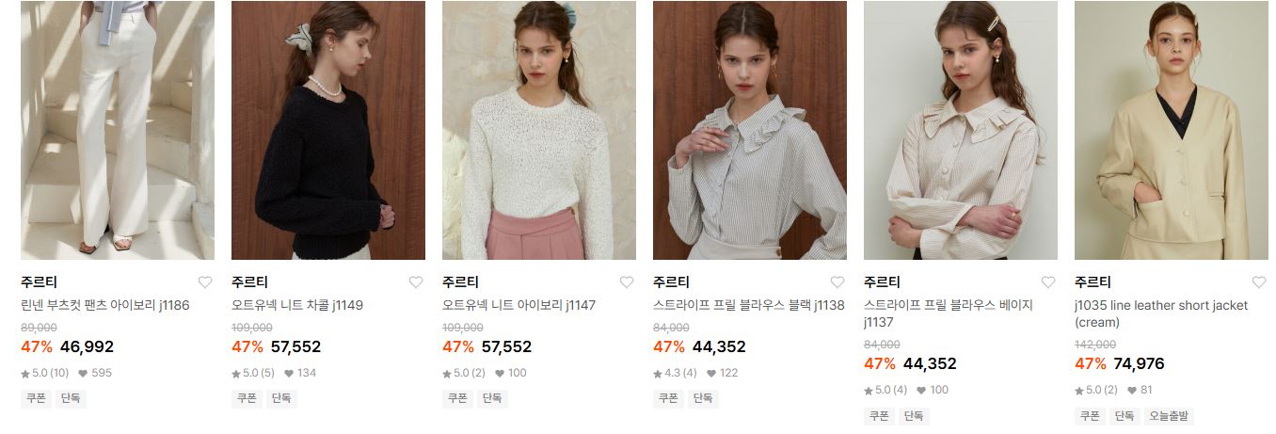
Task: Favorite 오트유넥 니트 아이보리 j1147 with heart
Action: [627, 282]
